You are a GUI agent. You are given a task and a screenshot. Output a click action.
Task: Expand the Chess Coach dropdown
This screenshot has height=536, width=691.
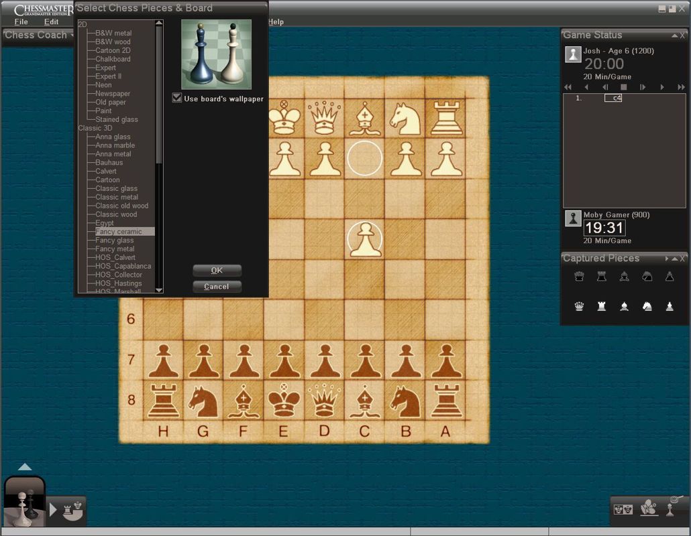(x=70, y=36)
